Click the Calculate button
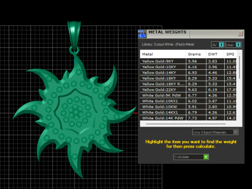252x189 pixels. (x=191, y=157)
